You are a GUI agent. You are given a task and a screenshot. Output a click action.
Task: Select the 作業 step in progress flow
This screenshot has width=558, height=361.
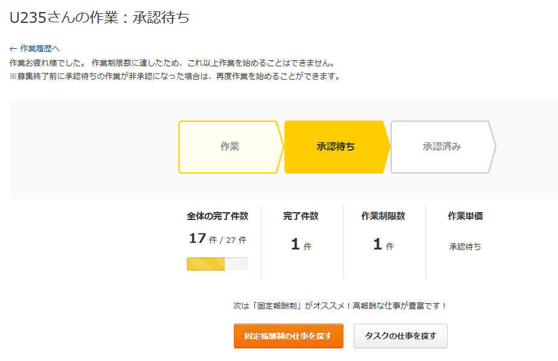pyautogui.click(x=230, y=146)
